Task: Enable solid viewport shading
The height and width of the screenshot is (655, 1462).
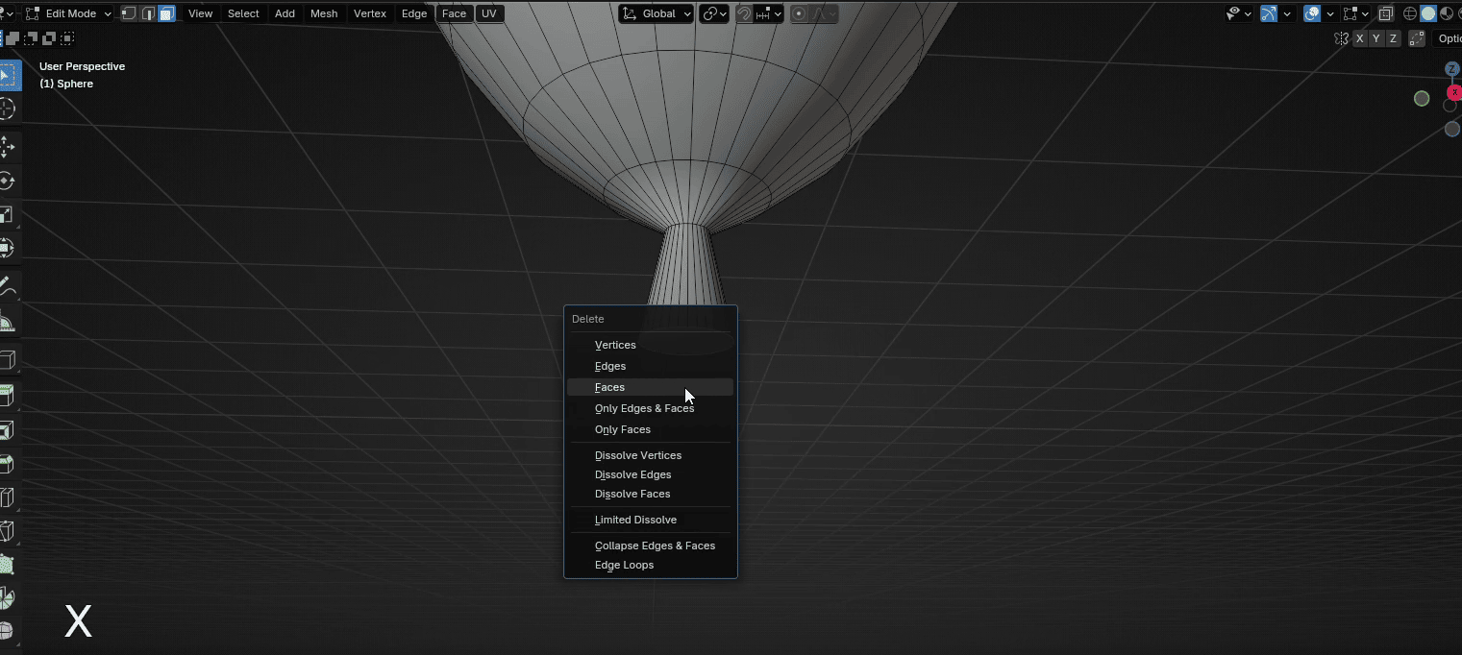Action: 1428,13
